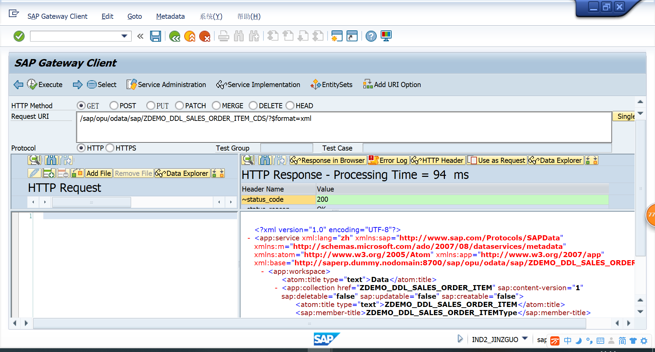Screen dimensions: 655x352
Task: Click the Create New Session icon
Action: (x=337, y=36)
